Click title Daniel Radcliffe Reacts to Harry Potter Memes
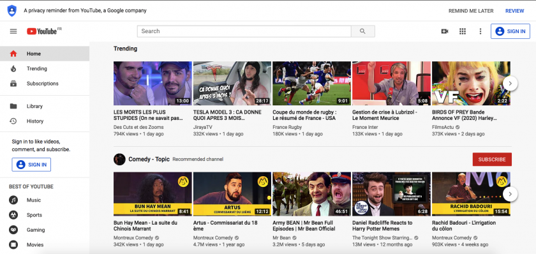The height and width of the screenshot is (254, 536). [x=382, y=226]
